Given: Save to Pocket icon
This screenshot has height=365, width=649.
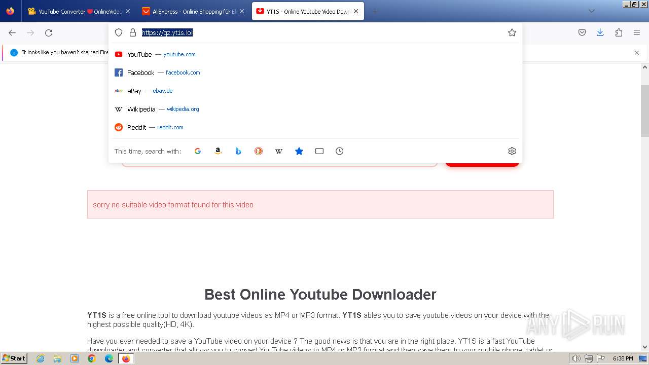Looking at the screenshot, I should point(582,32).
